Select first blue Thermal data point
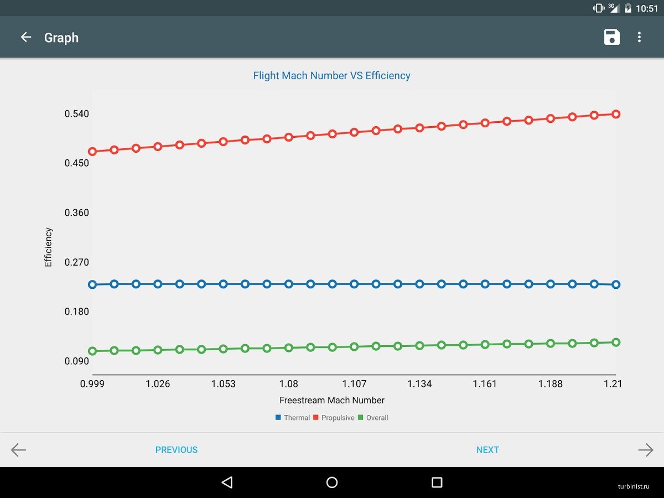This screenshot has height=498, width=664. pos(92,284)
